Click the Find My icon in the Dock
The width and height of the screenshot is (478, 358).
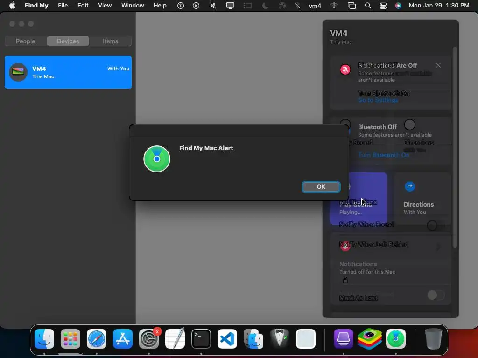coord(396,339)
